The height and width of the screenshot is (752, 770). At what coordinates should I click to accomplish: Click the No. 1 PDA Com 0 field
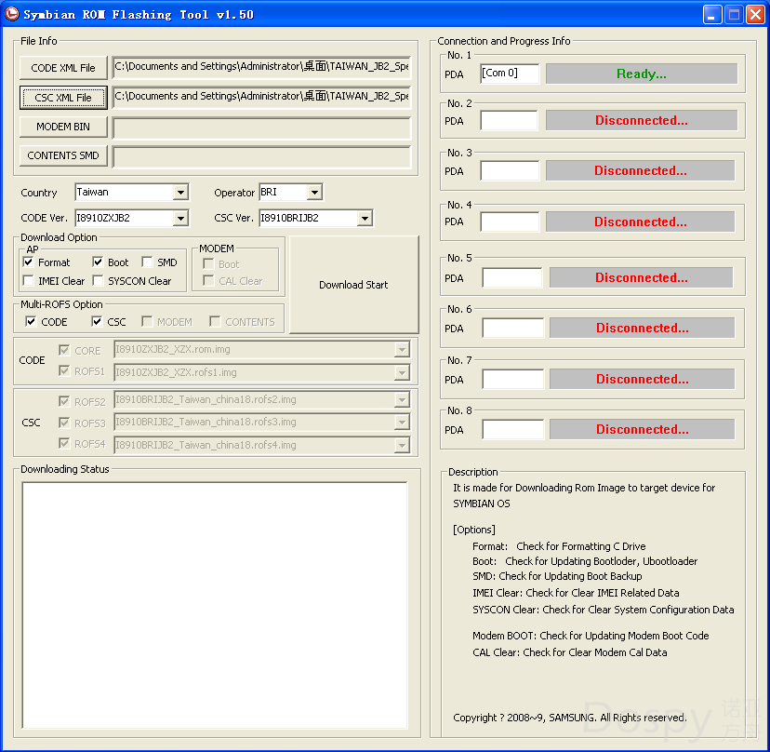click(x=510, y=74)
